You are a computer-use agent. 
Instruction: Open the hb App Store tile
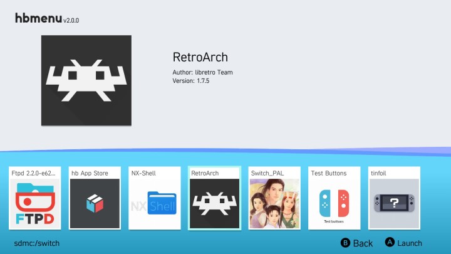95,198
